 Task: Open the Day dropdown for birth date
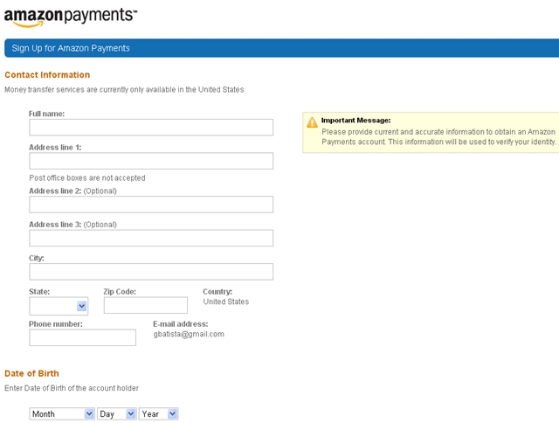pos(116,413)
